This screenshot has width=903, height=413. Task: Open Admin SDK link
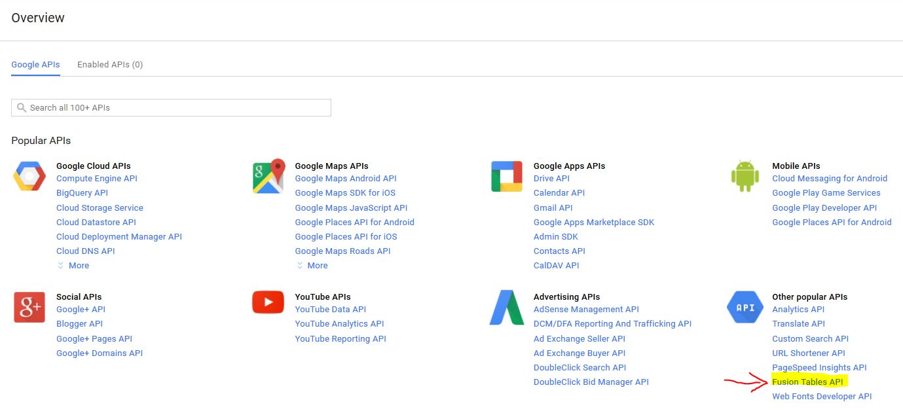tap(556, 237)
